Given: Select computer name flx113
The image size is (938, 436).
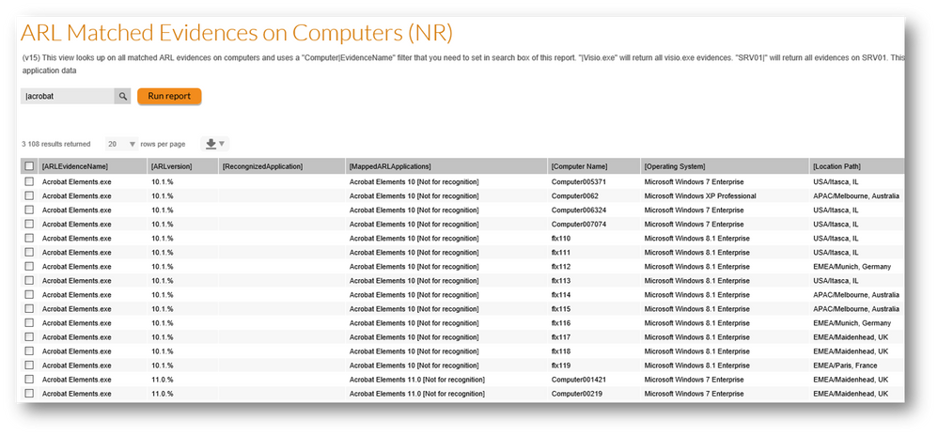Looking at the screenshot, I should [x=560, y=281].
